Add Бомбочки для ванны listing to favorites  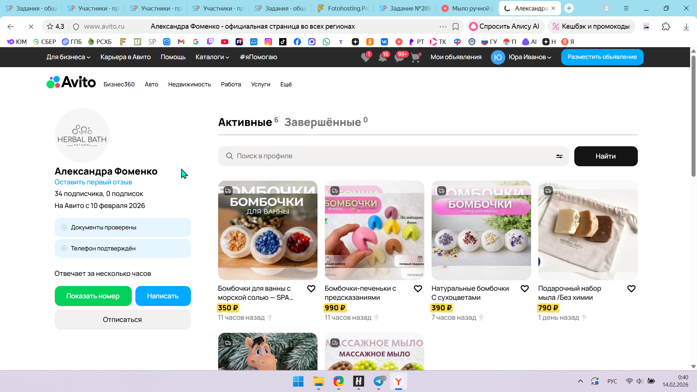click(x=311, y=289)
